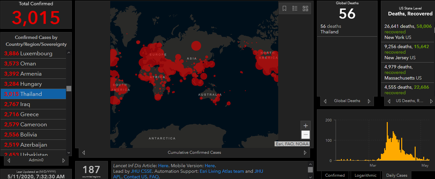This screenshot has height=179, width=435.
Task: Show the map legend icon
Action: pyautogui.click(x=295, y=9)
